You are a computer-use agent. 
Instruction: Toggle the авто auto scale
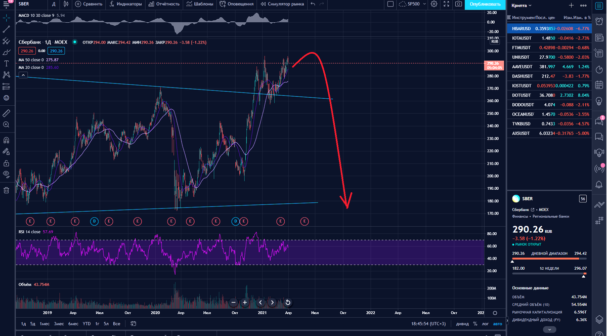[x=498, y=323]
